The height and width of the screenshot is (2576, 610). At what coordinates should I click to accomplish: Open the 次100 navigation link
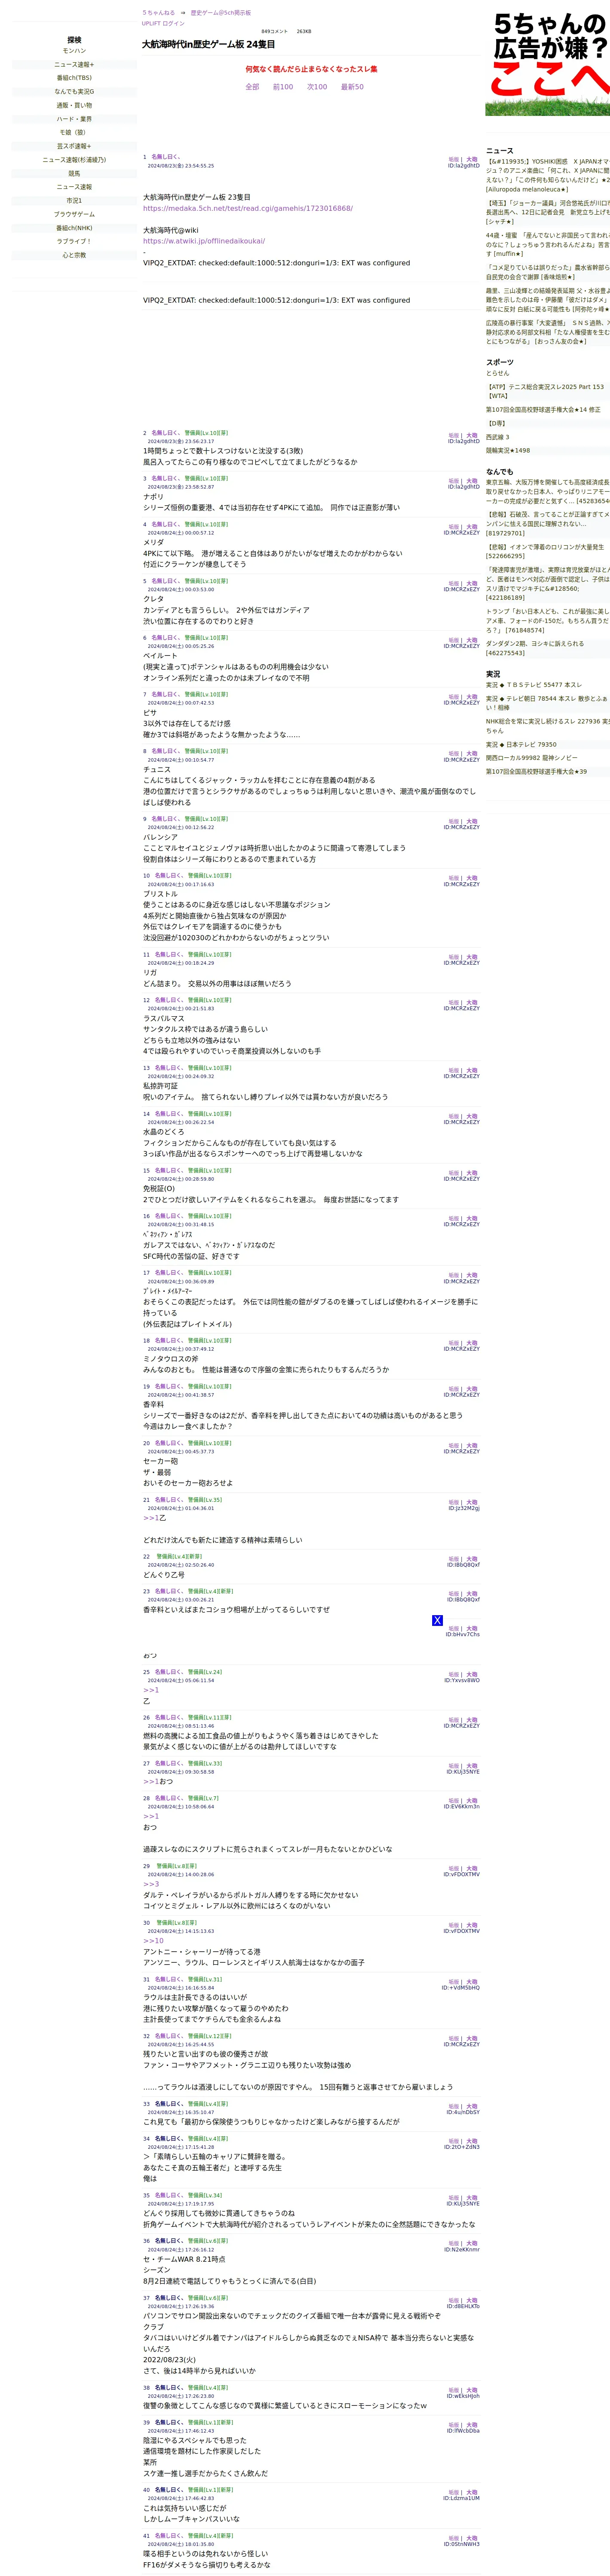click(317, 87)
